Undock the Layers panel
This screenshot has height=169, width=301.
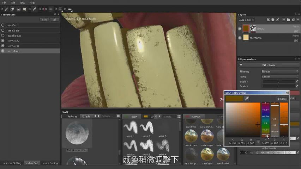pos(295,14)
